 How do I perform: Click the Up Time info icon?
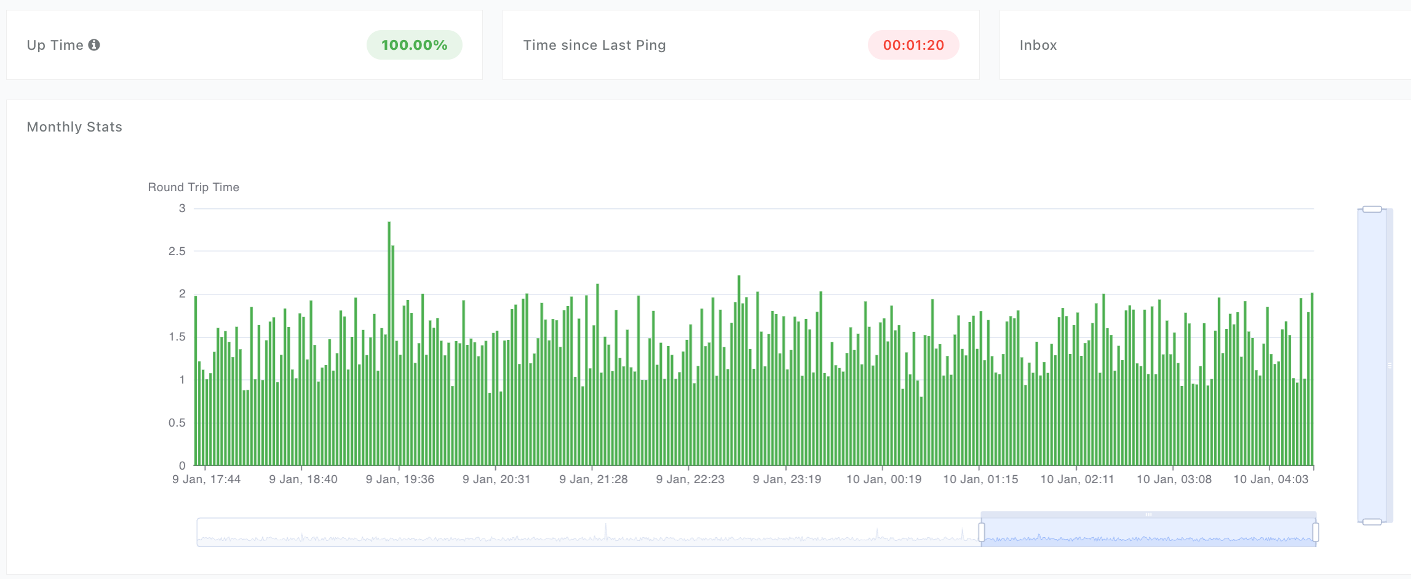pyautogui.click(x=95, y=44)
